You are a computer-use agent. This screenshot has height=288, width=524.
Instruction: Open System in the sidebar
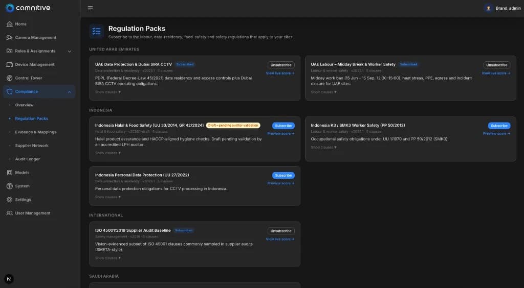click(x=39, y=186)
